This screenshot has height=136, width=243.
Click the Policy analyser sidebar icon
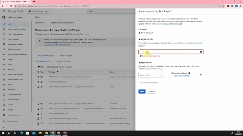[x=4, y=39]
